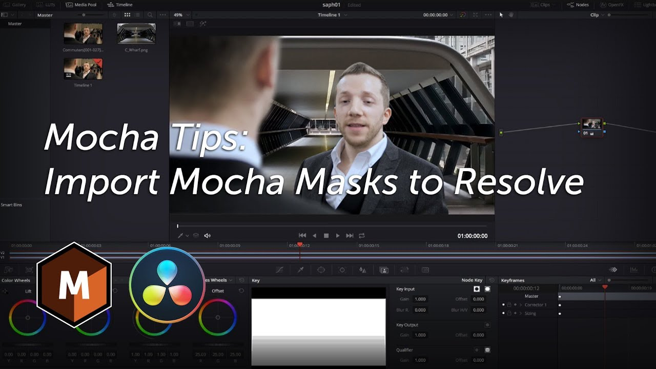
Task: Click the viewer scrub bar
Action: [332, 226]
